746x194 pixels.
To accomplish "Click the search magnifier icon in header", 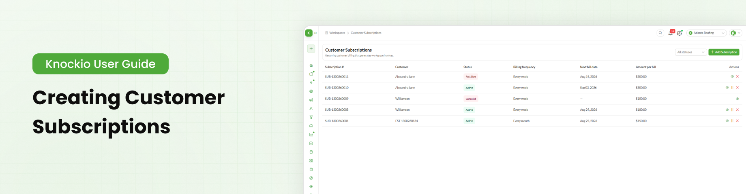I will point(660,33).
